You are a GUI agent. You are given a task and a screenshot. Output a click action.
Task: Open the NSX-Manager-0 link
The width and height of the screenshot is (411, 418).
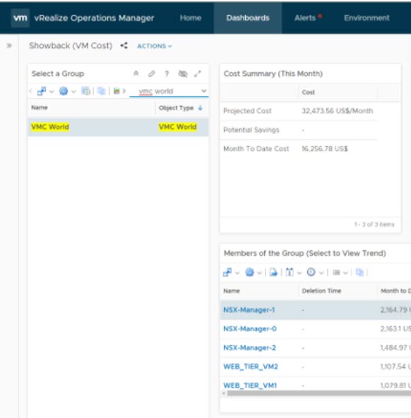point(250,329)
